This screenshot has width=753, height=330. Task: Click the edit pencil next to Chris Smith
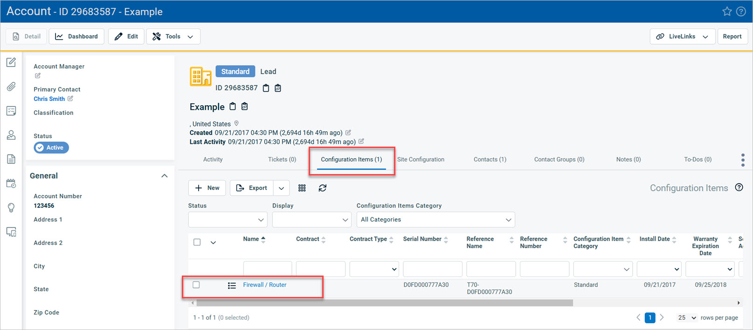(x=70, y=99)
